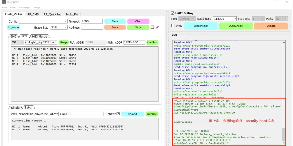Click the GenKey button
Viewport: 293px width, 146px height.
point(152,114)
